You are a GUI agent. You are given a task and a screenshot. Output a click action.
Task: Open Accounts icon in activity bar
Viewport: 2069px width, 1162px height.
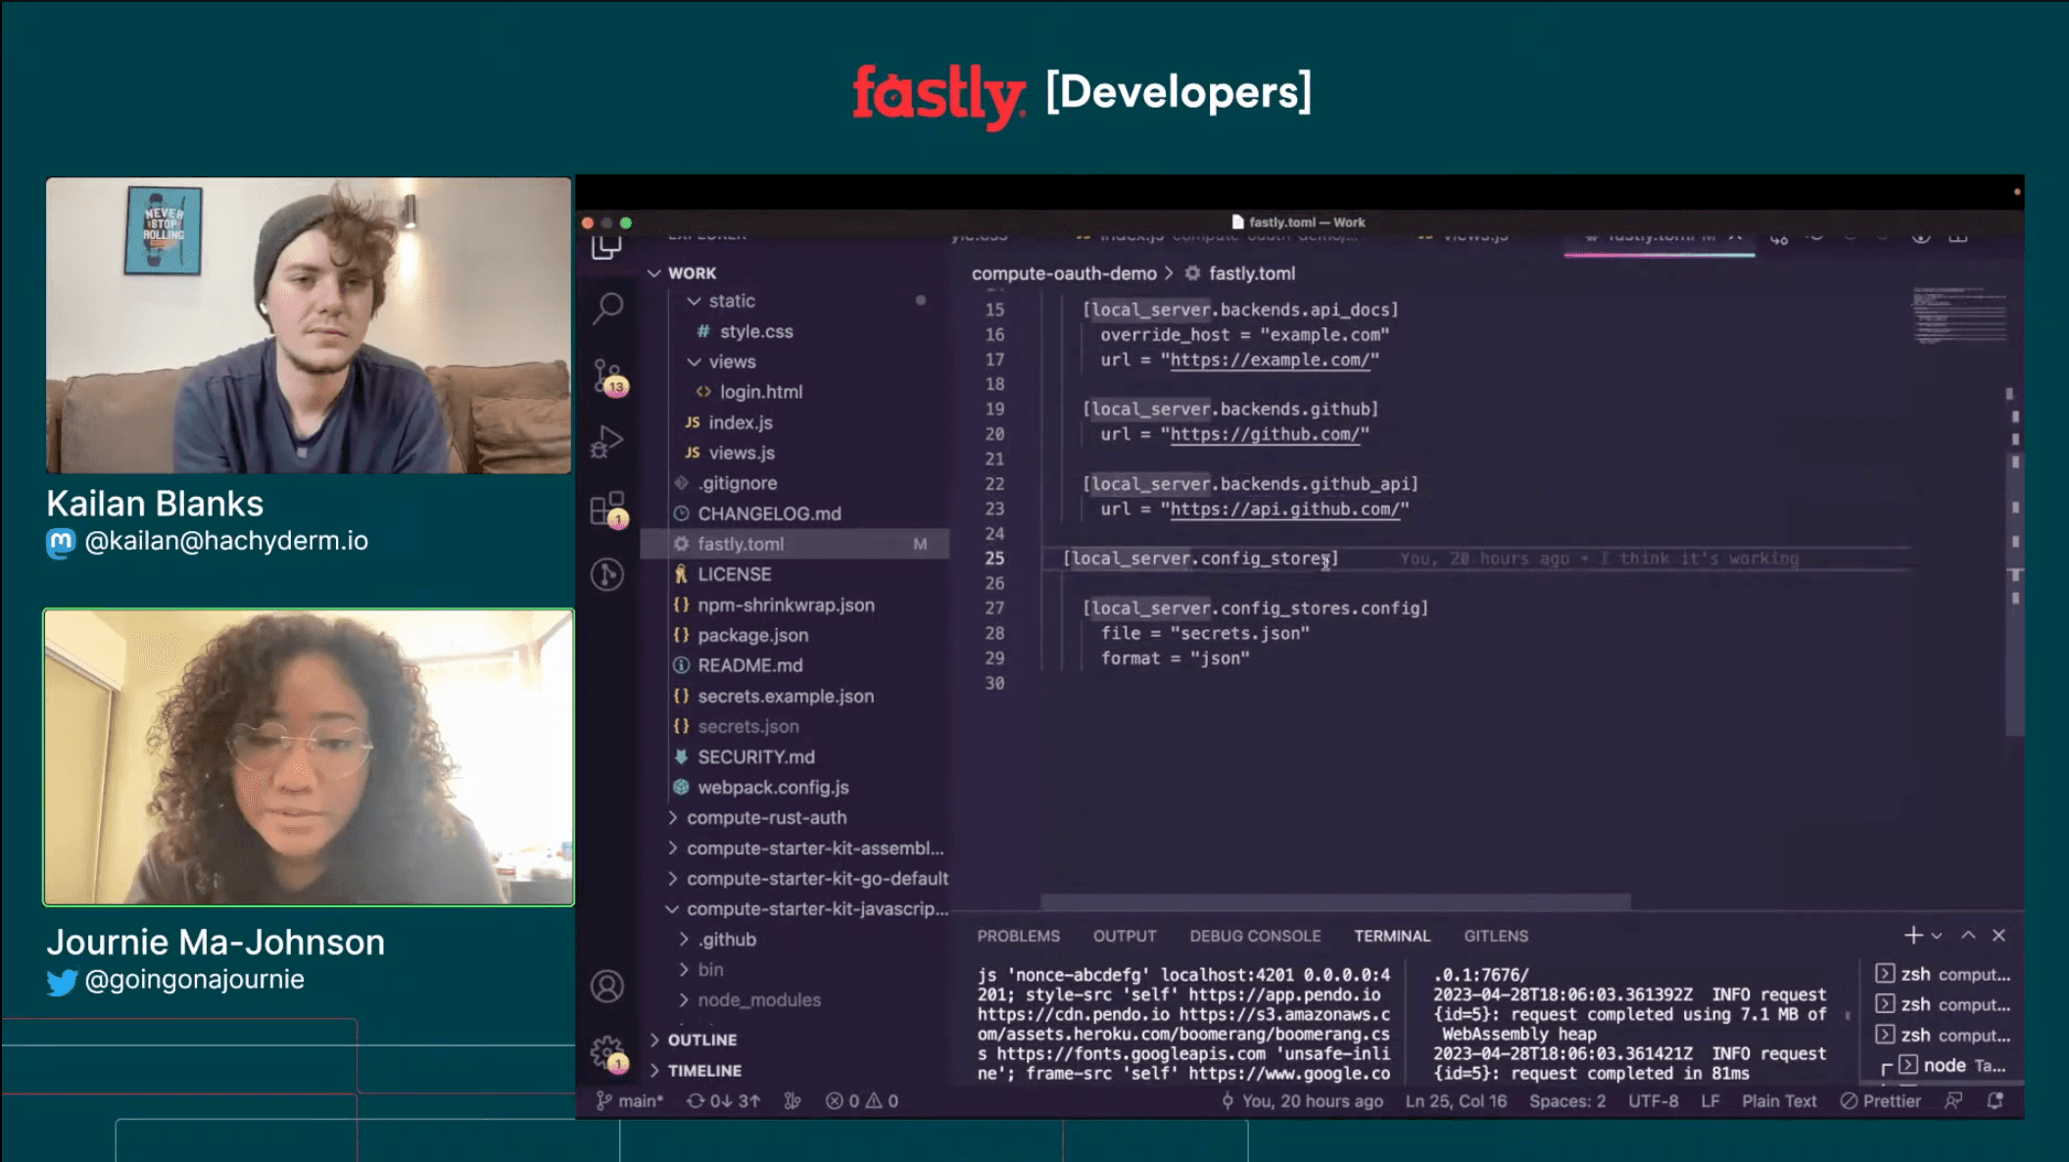(607, 986)
